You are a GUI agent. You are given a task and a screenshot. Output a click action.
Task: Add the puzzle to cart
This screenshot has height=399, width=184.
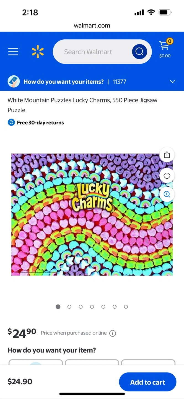point(148,382)
